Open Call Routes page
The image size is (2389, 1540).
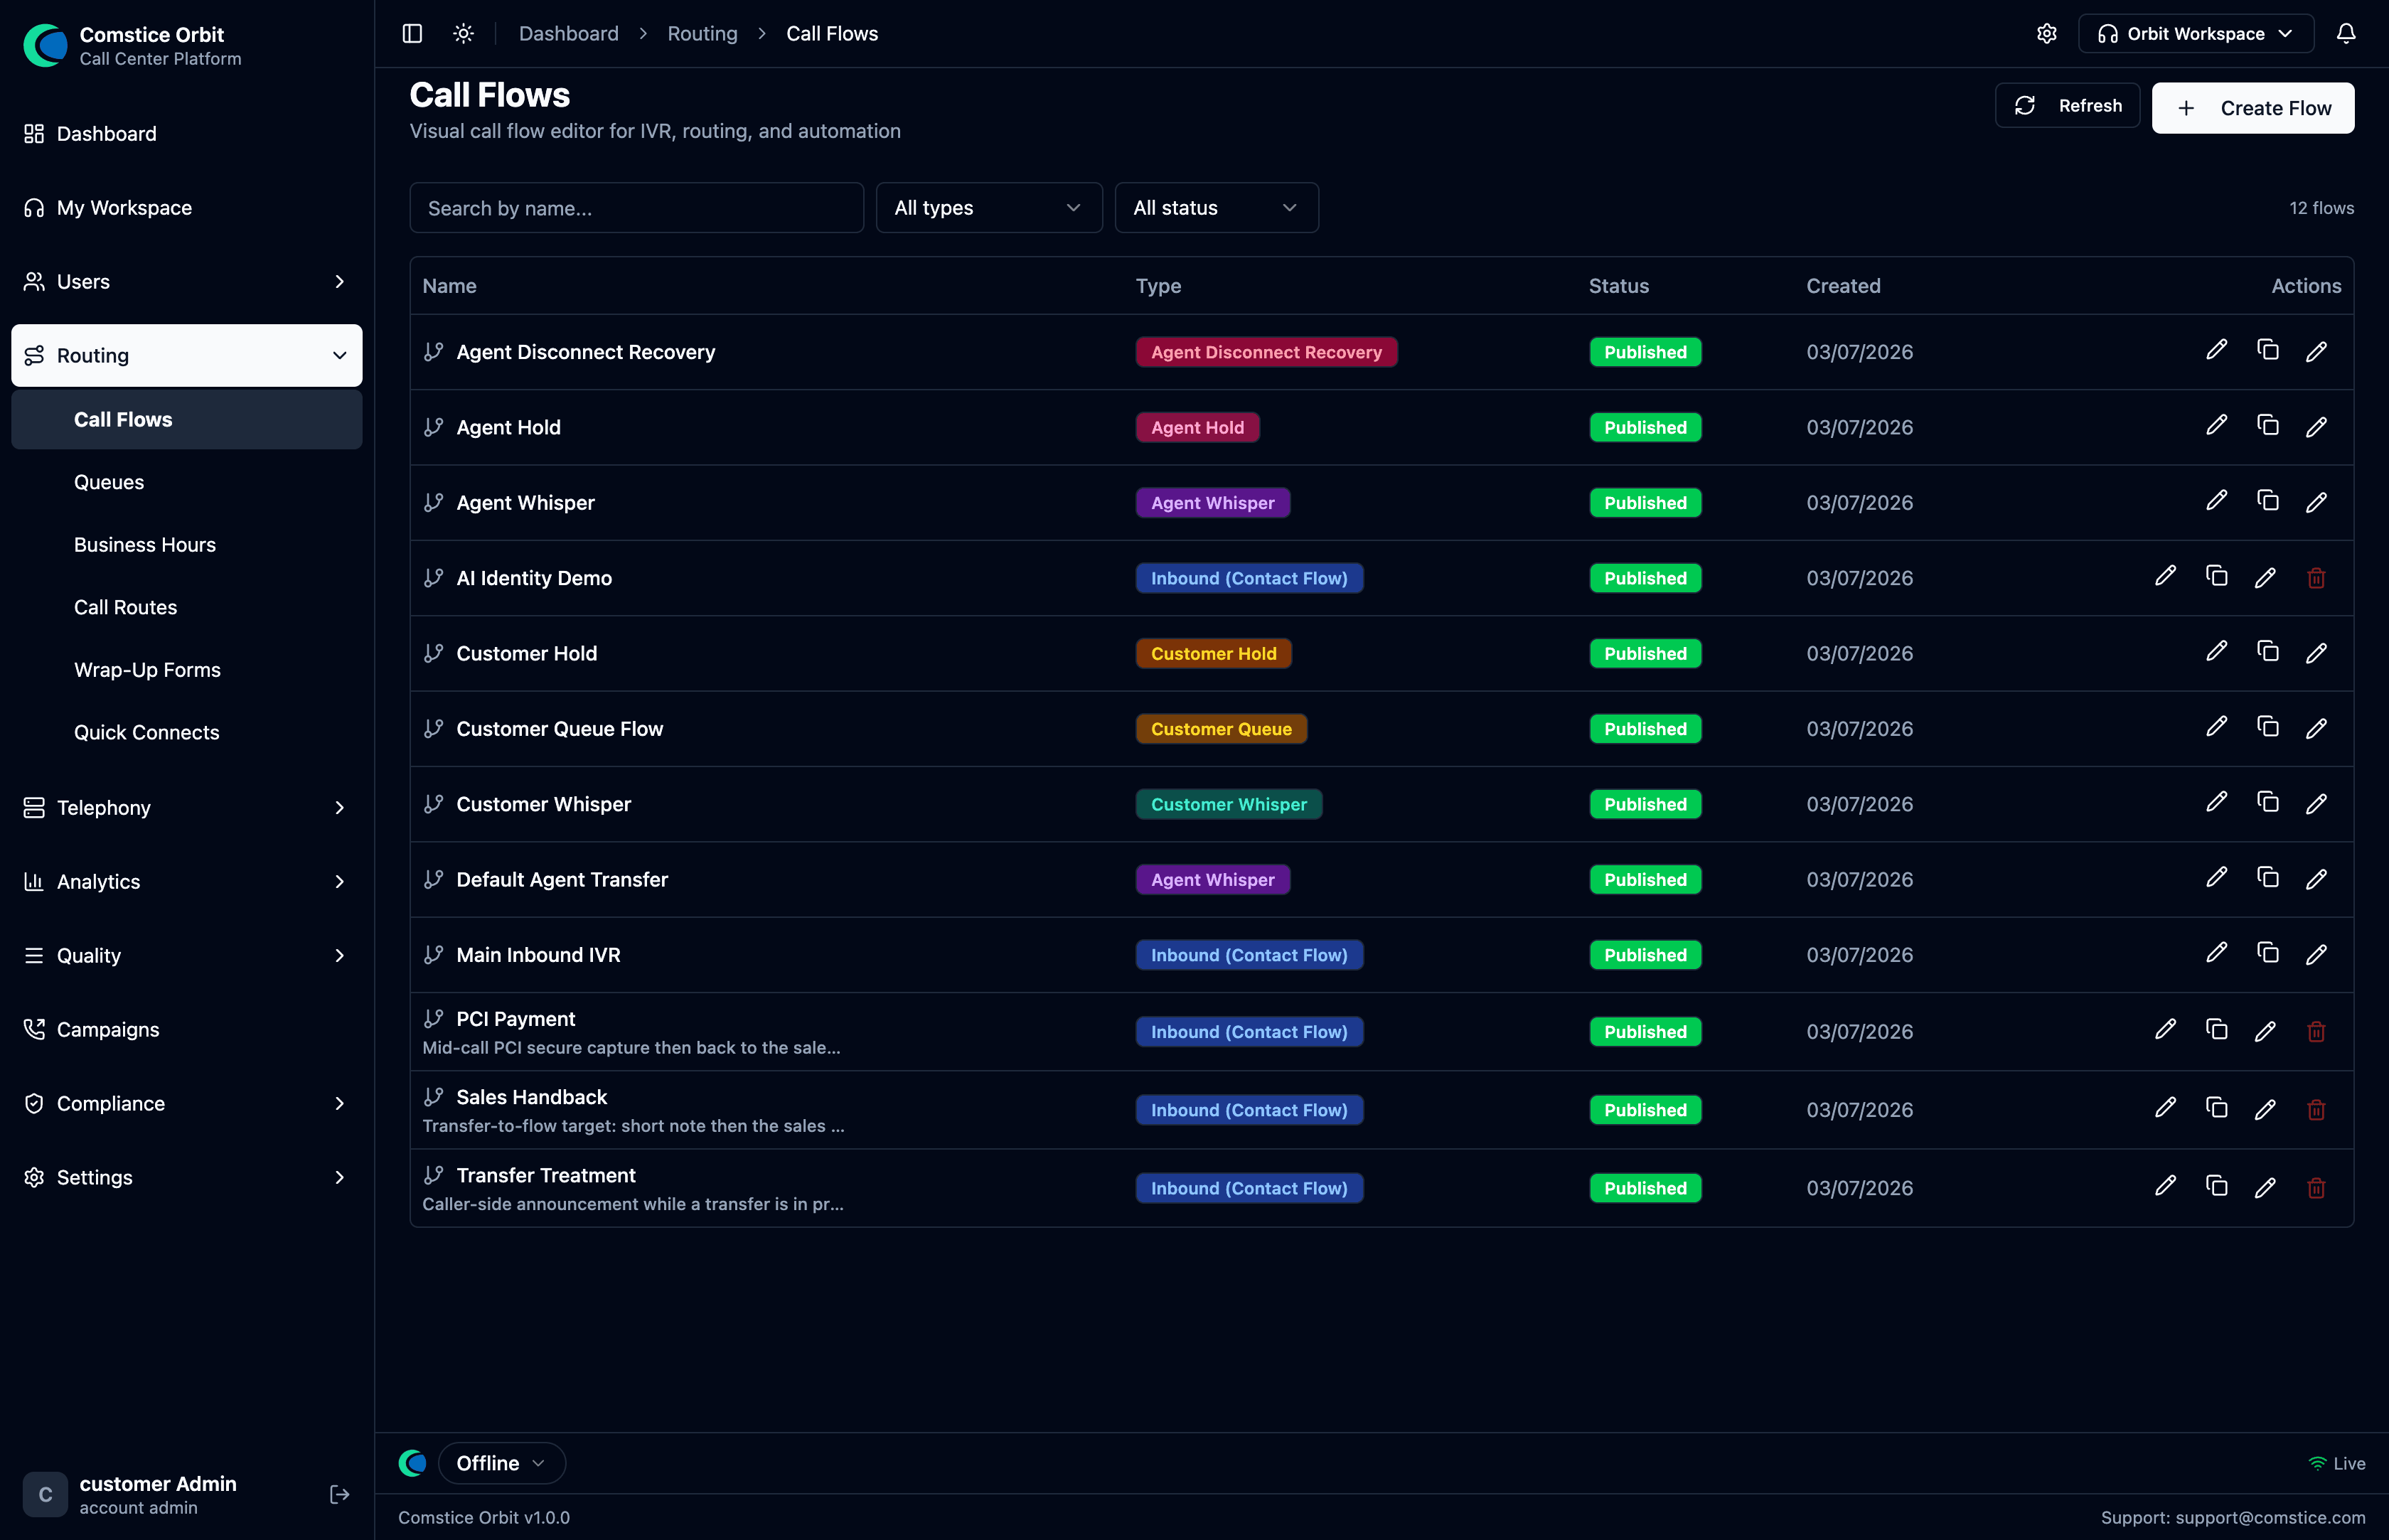pos(186,607)
